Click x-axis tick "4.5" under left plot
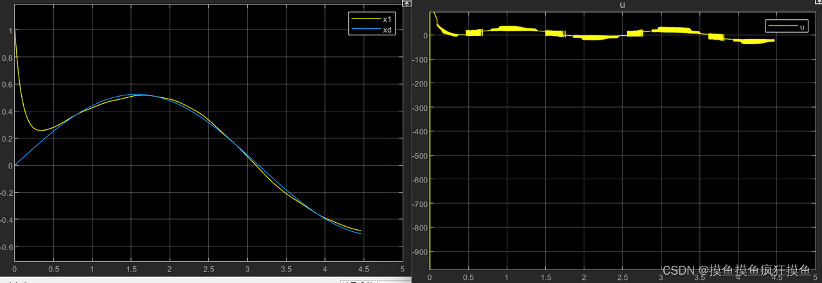The image size is (822, 283). coord(363,269)
